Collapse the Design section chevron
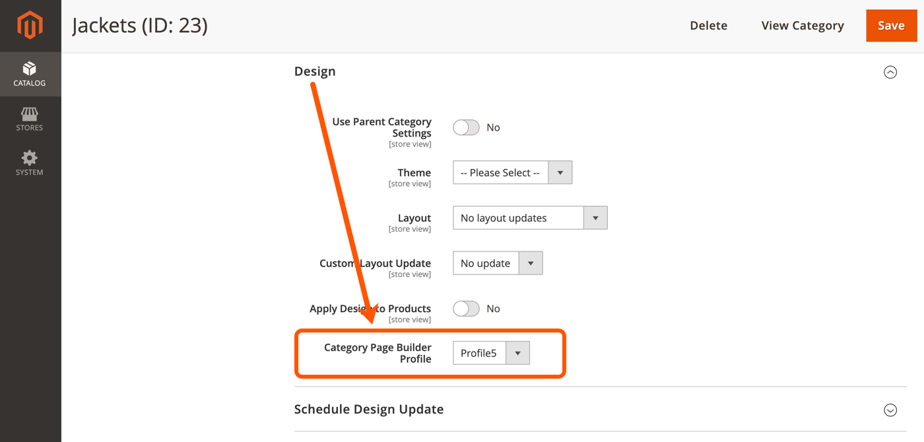This screenshot has height=442, width=924. click(x=890, y=72)
